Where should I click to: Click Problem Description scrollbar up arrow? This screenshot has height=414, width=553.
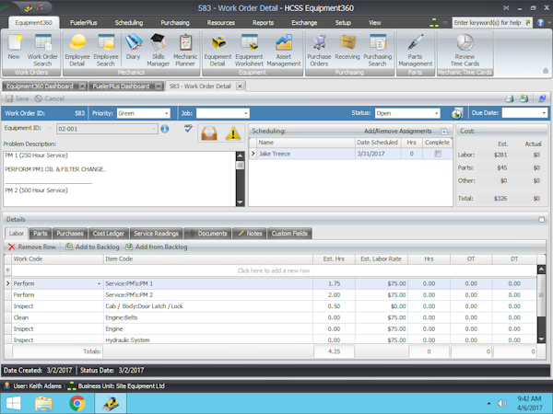(x=241, y=155)
